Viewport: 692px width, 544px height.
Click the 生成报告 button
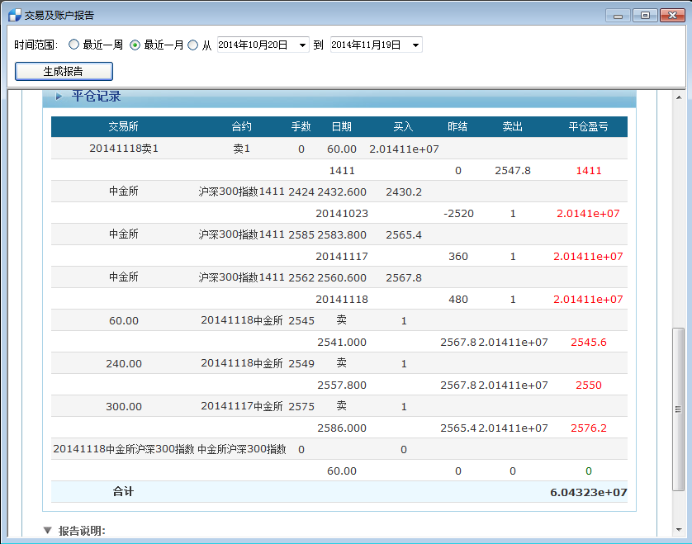click(x=62, y=71)
